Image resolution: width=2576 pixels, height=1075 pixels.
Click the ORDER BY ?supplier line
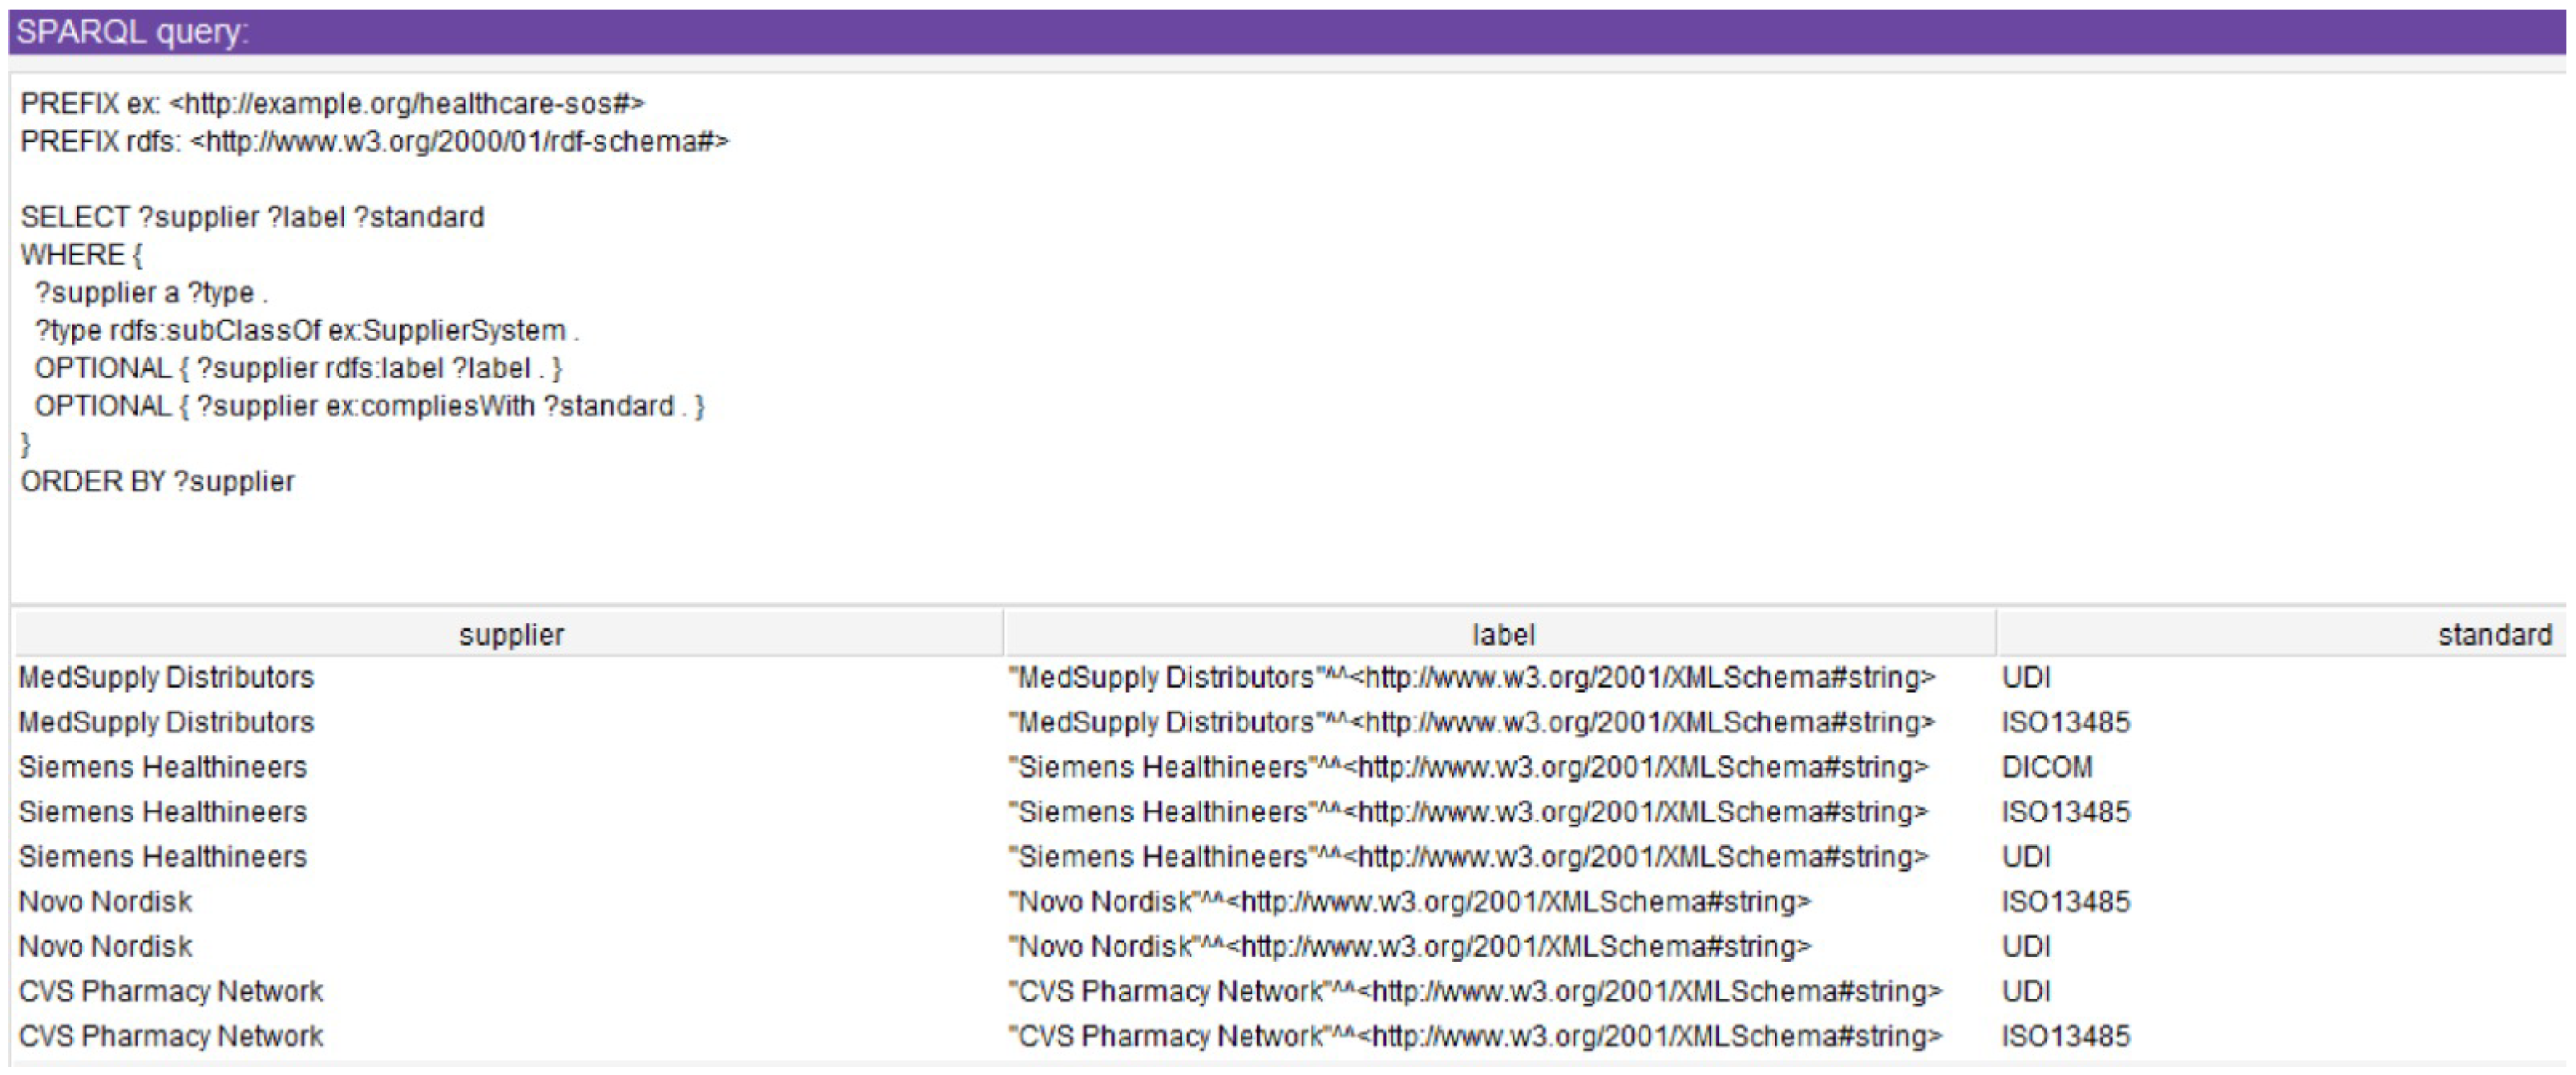[x=158, y=481]
